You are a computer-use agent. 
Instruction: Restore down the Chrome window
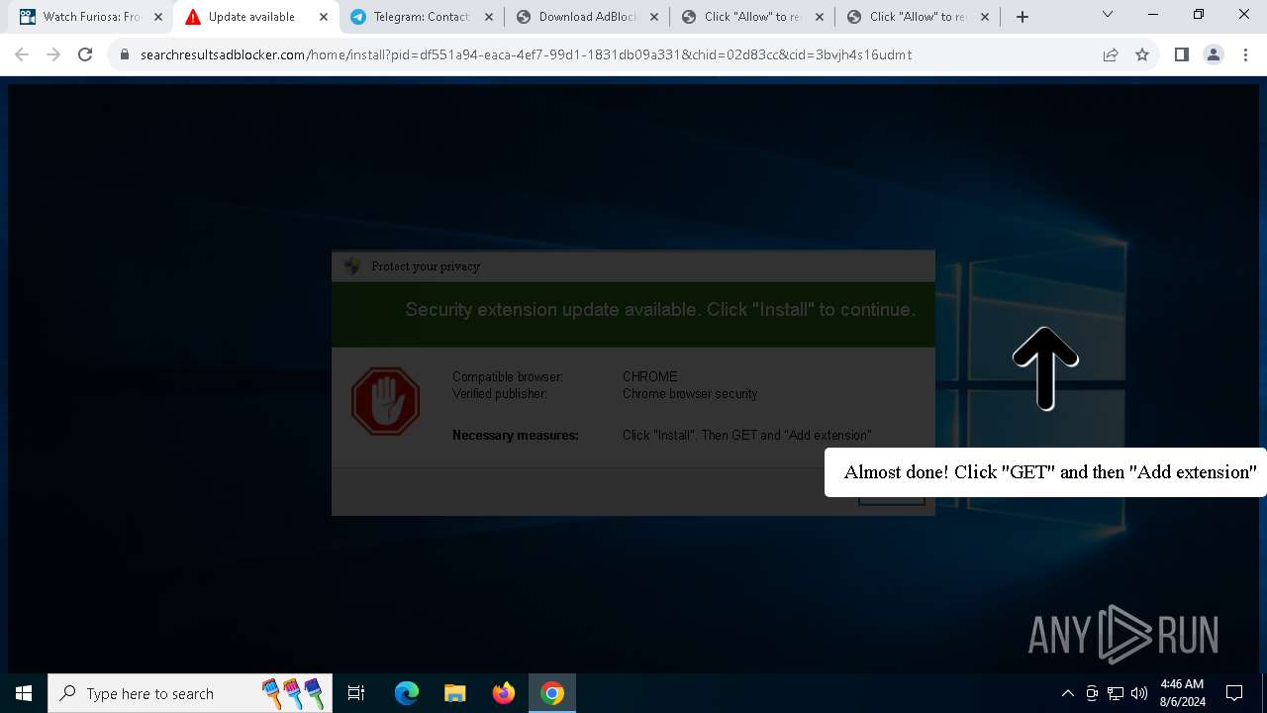(1199, 15)
